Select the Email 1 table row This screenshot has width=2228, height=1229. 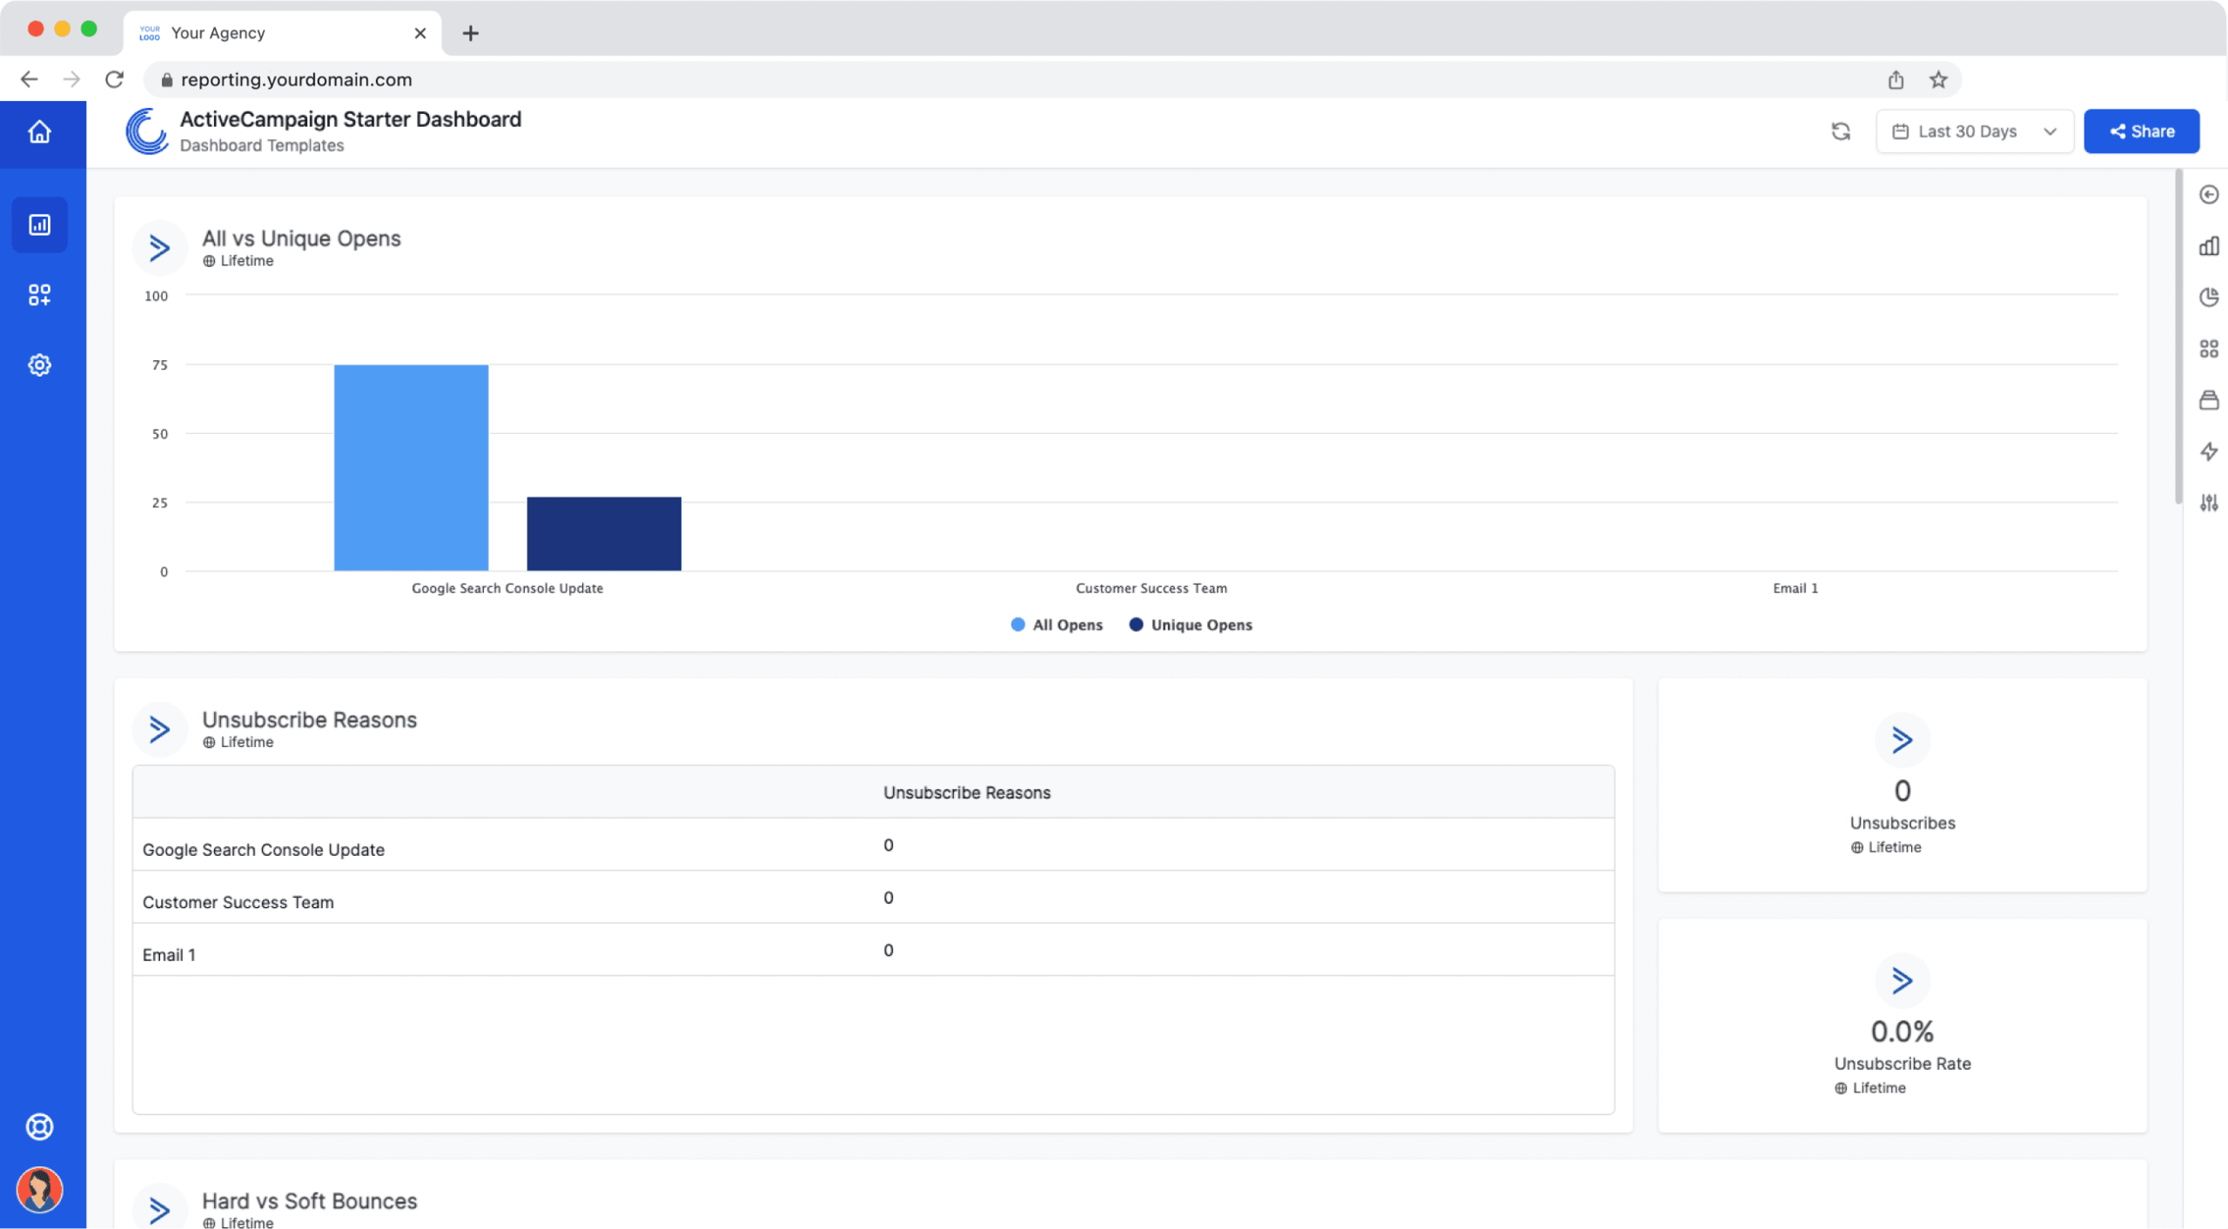(873, 950)
